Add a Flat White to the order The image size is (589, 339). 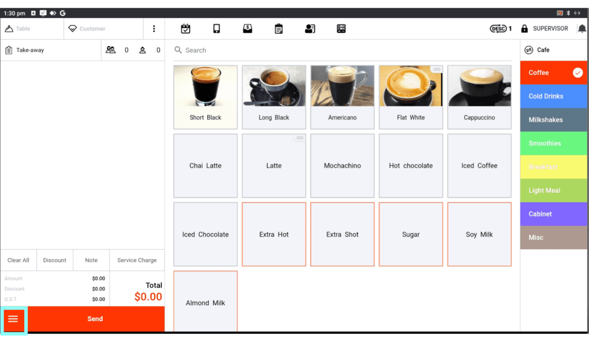tap(411, 97)
